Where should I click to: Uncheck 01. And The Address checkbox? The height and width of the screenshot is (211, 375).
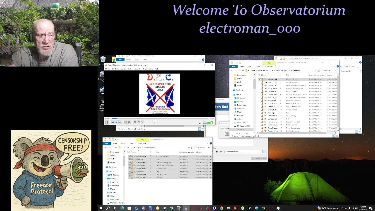130,156
